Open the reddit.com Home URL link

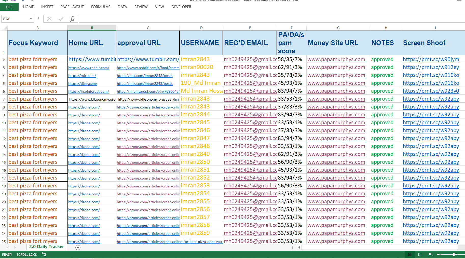tap(89, 68)
